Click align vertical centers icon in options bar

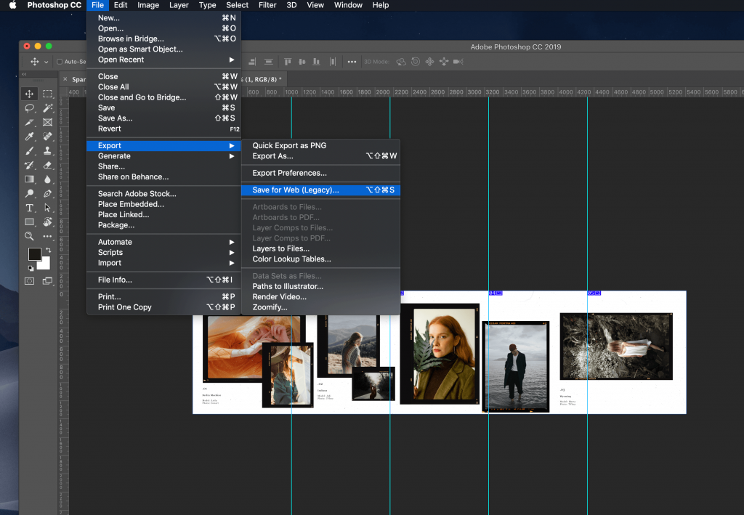tap(302, 62)
